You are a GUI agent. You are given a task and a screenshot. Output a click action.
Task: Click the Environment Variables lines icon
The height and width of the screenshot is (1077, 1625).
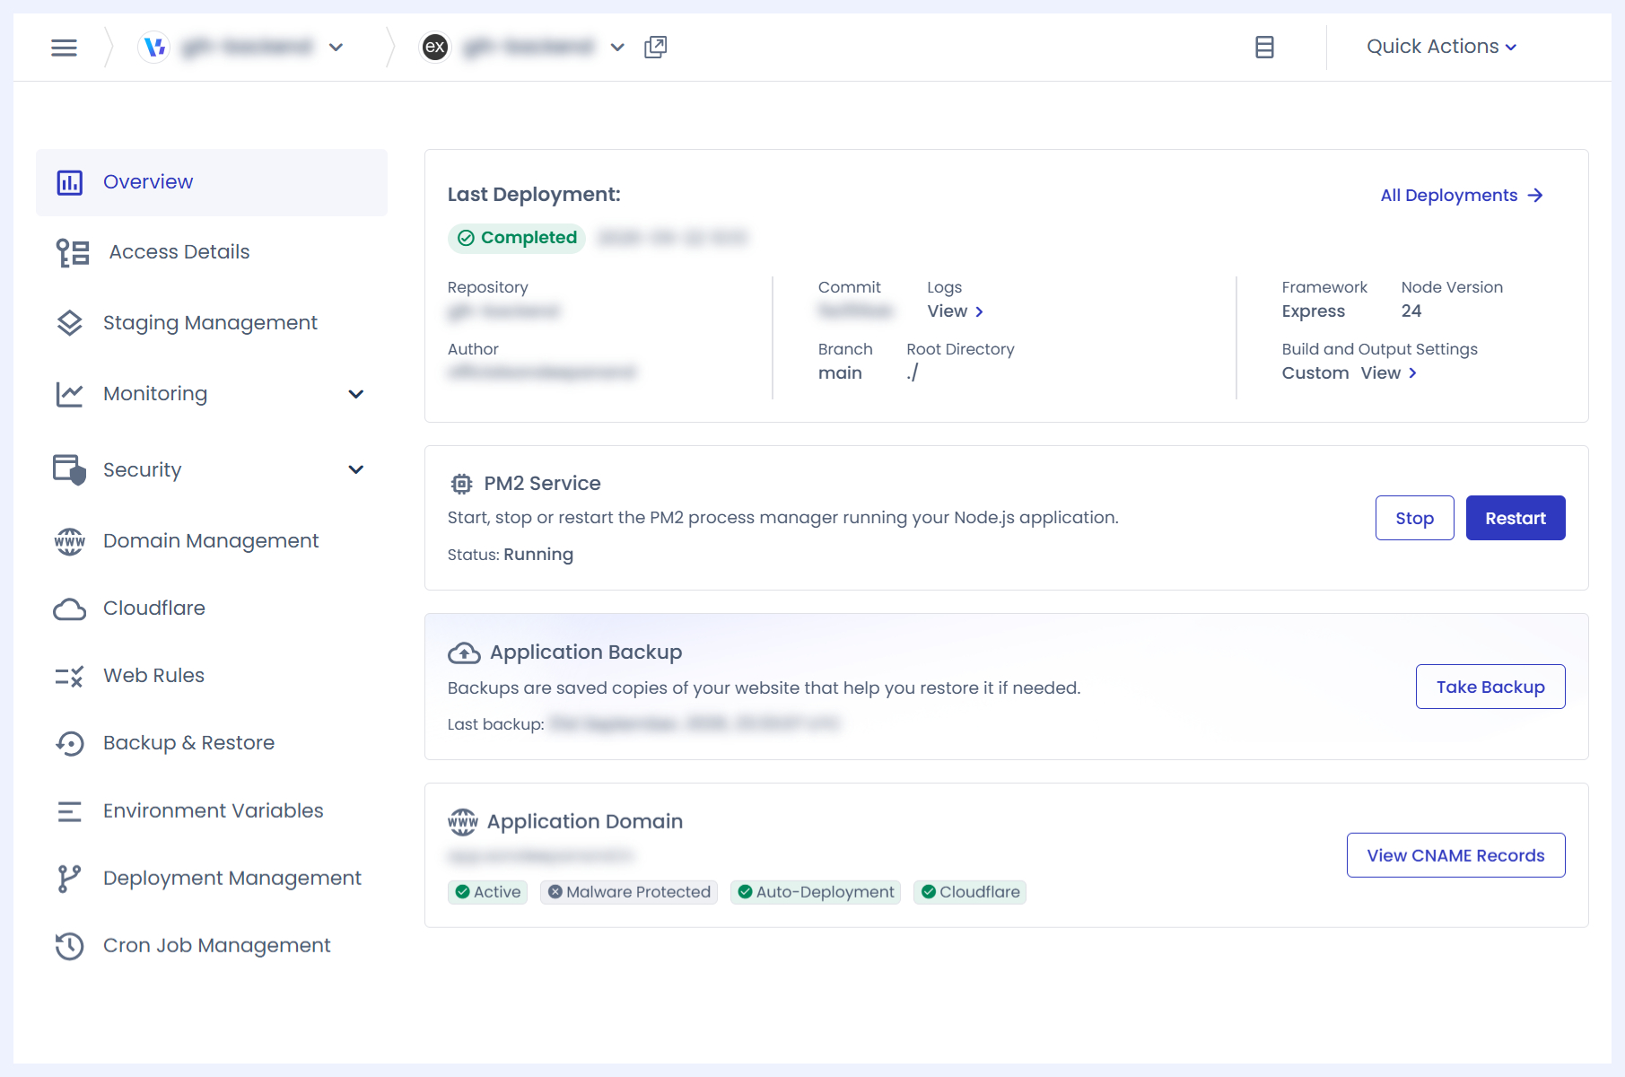[70, 811]
